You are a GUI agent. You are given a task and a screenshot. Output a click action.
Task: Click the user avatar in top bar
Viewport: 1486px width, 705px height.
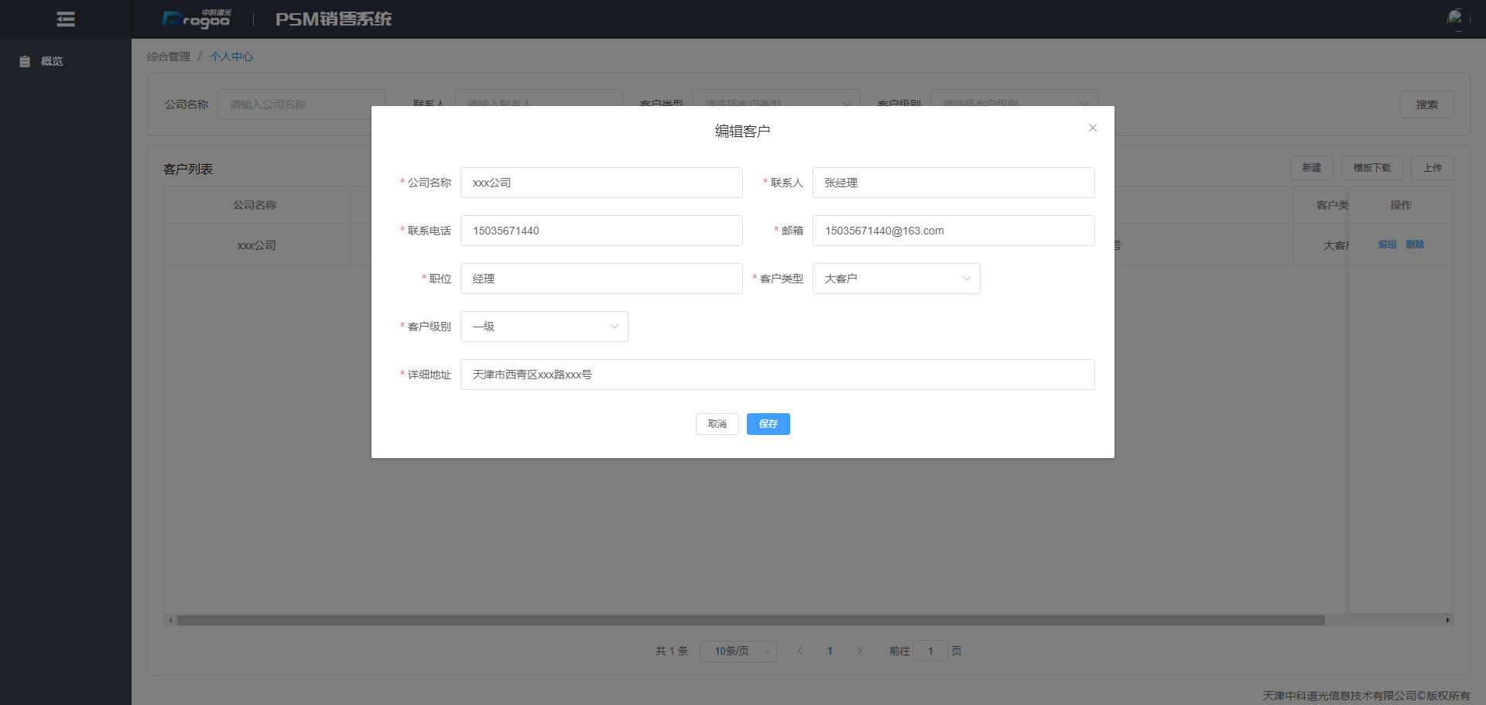pyautogui.click(x=1455, y=18)
